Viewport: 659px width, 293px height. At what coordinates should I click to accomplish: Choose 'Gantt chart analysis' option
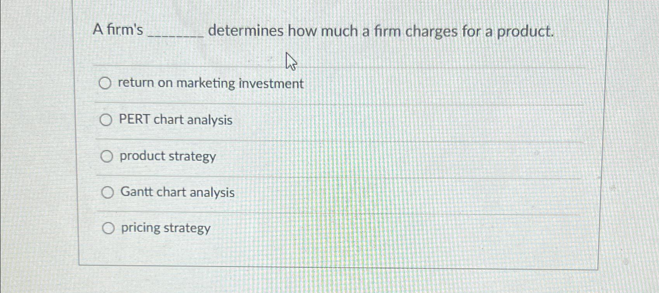pyautogui.click(x=108, y=192)
